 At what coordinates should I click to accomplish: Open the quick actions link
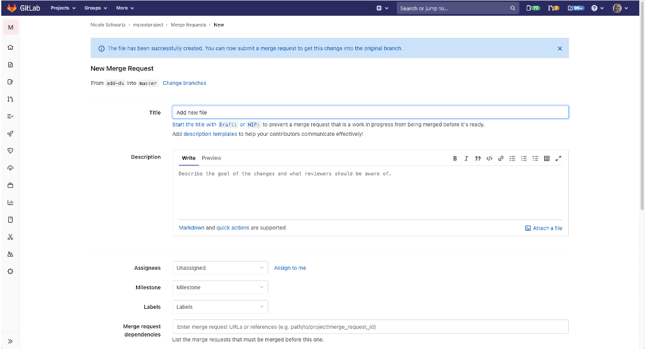(x=233, y=228)
